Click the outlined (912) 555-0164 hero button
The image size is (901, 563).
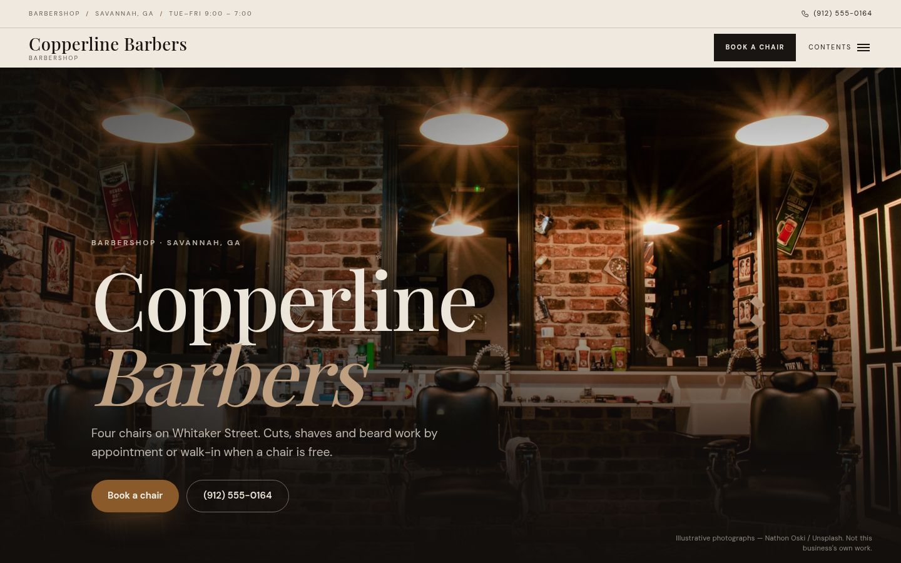(238, 496)
